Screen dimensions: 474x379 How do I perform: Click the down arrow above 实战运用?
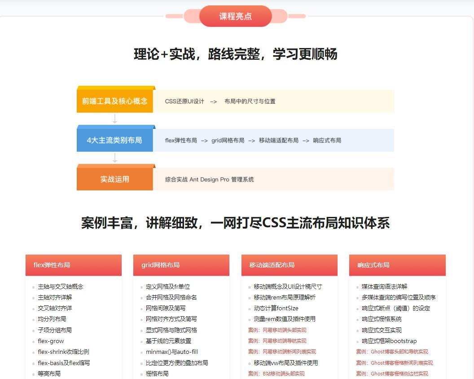(x=115, y=158)
